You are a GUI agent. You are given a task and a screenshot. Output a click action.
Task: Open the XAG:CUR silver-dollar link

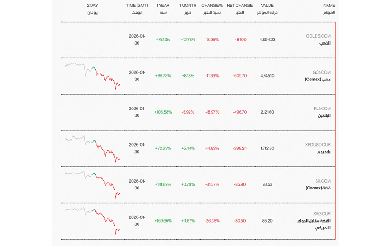pyautogui.click(x=322, y=214)
